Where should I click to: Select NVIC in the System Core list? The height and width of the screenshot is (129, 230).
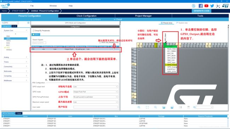(8, 43)
